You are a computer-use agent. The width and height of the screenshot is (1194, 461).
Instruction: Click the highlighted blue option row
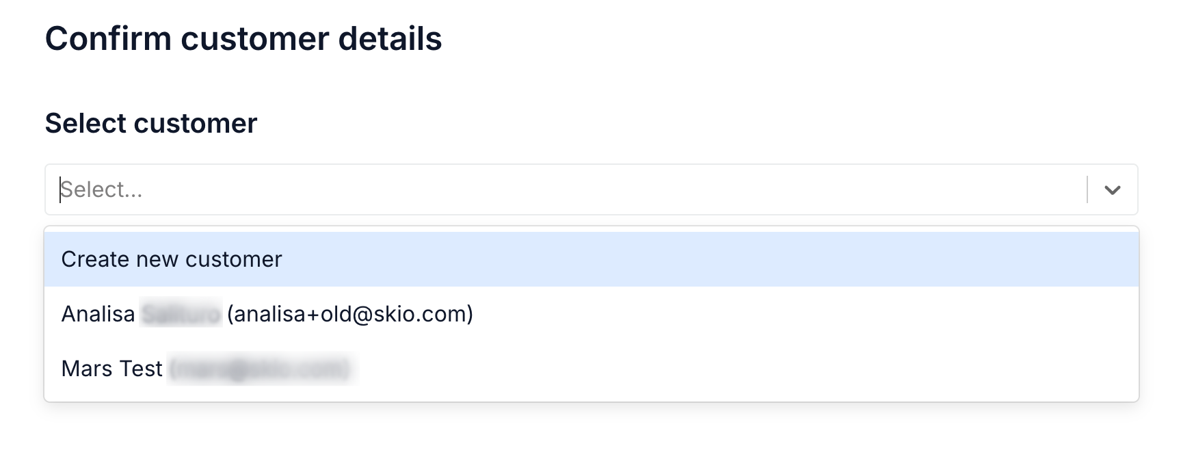click(x=592, y=259)
